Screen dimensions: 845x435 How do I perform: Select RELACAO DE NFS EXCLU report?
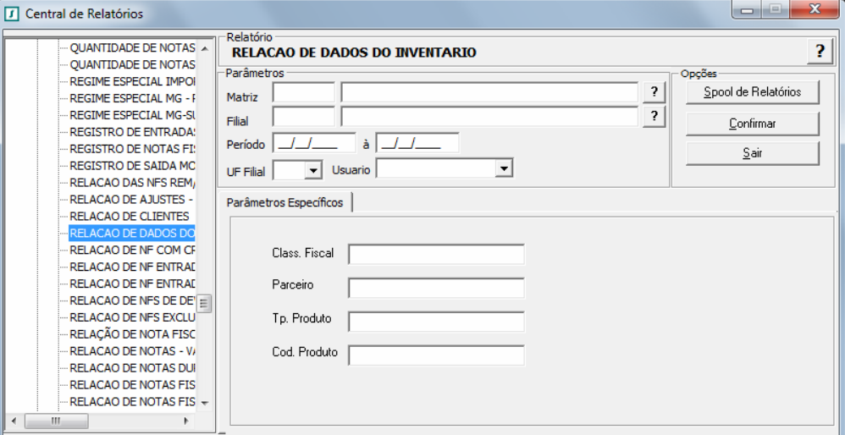pyautogui.click(x=133, y=317)
